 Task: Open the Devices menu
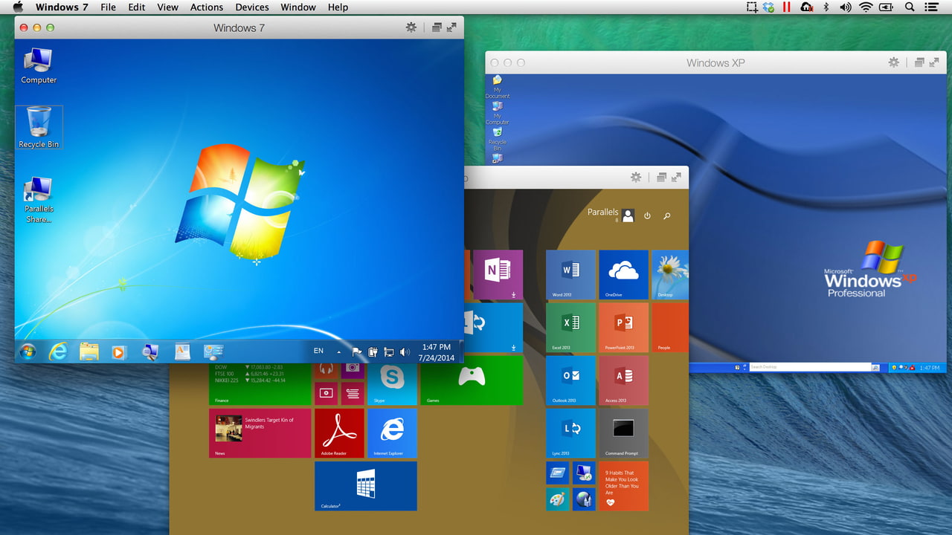(x=252, y=7)
